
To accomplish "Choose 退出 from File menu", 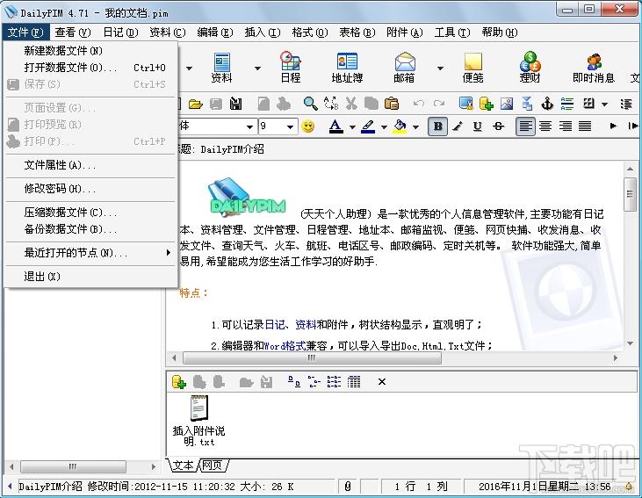I will [90, 277].
